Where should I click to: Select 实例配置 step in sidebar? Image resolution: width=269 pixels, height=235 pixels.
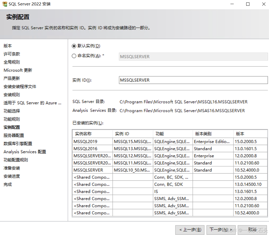click(x=12, y=127)
